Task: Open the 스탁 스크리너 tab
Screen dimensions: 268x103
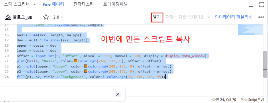Action: [x=17, y=4]
